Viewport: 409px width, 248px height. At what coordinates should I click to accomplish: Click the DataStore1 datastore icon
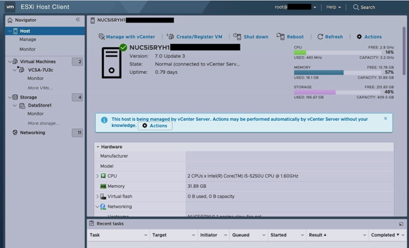point(22,105)
